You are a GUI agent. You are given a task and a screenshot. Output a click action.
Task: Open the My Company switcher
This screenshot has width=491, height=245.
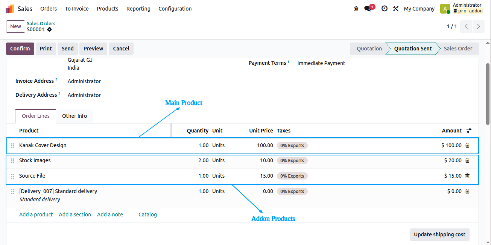419,8
